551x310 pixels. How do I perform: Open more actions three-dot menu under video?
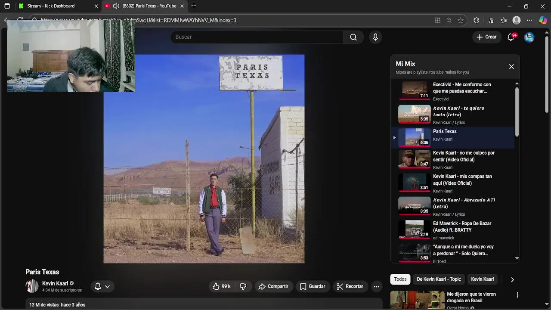tap(377, 286)
